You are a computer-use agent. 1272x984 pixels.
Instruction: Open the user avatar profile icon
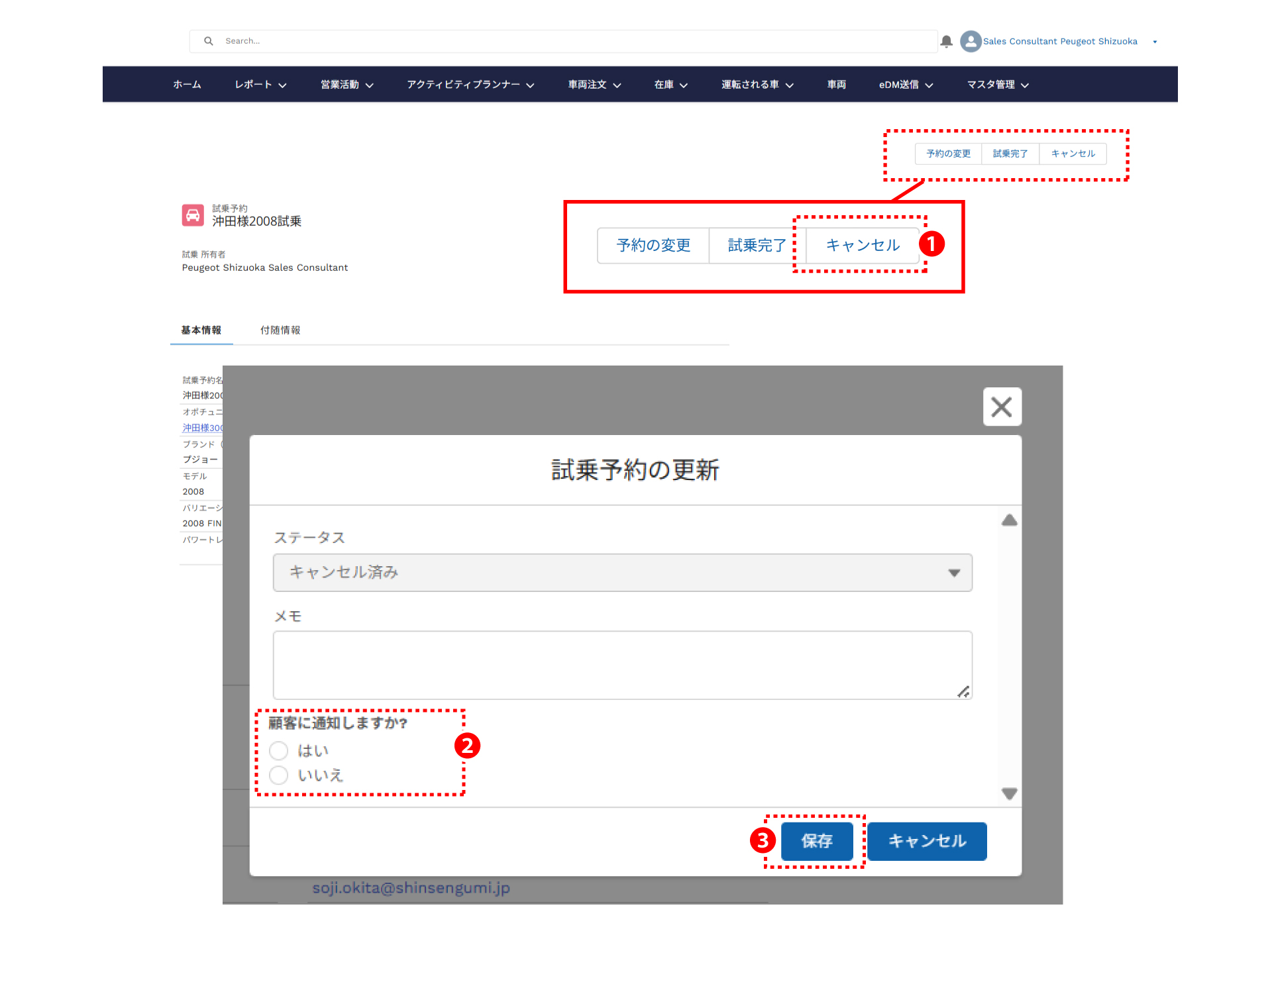tap(971, 41)
